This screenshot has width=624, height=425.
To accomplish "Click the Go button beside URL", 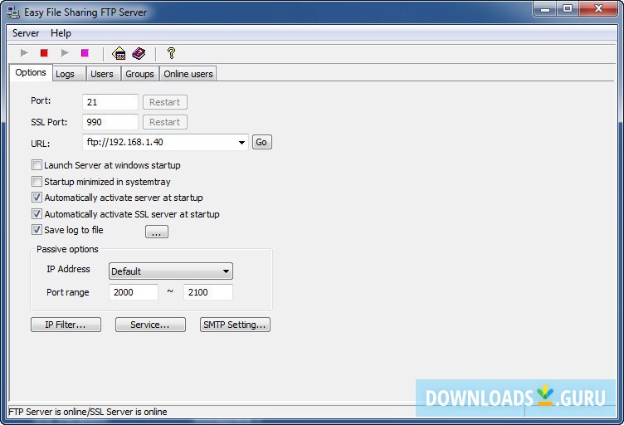I will 261,142.
